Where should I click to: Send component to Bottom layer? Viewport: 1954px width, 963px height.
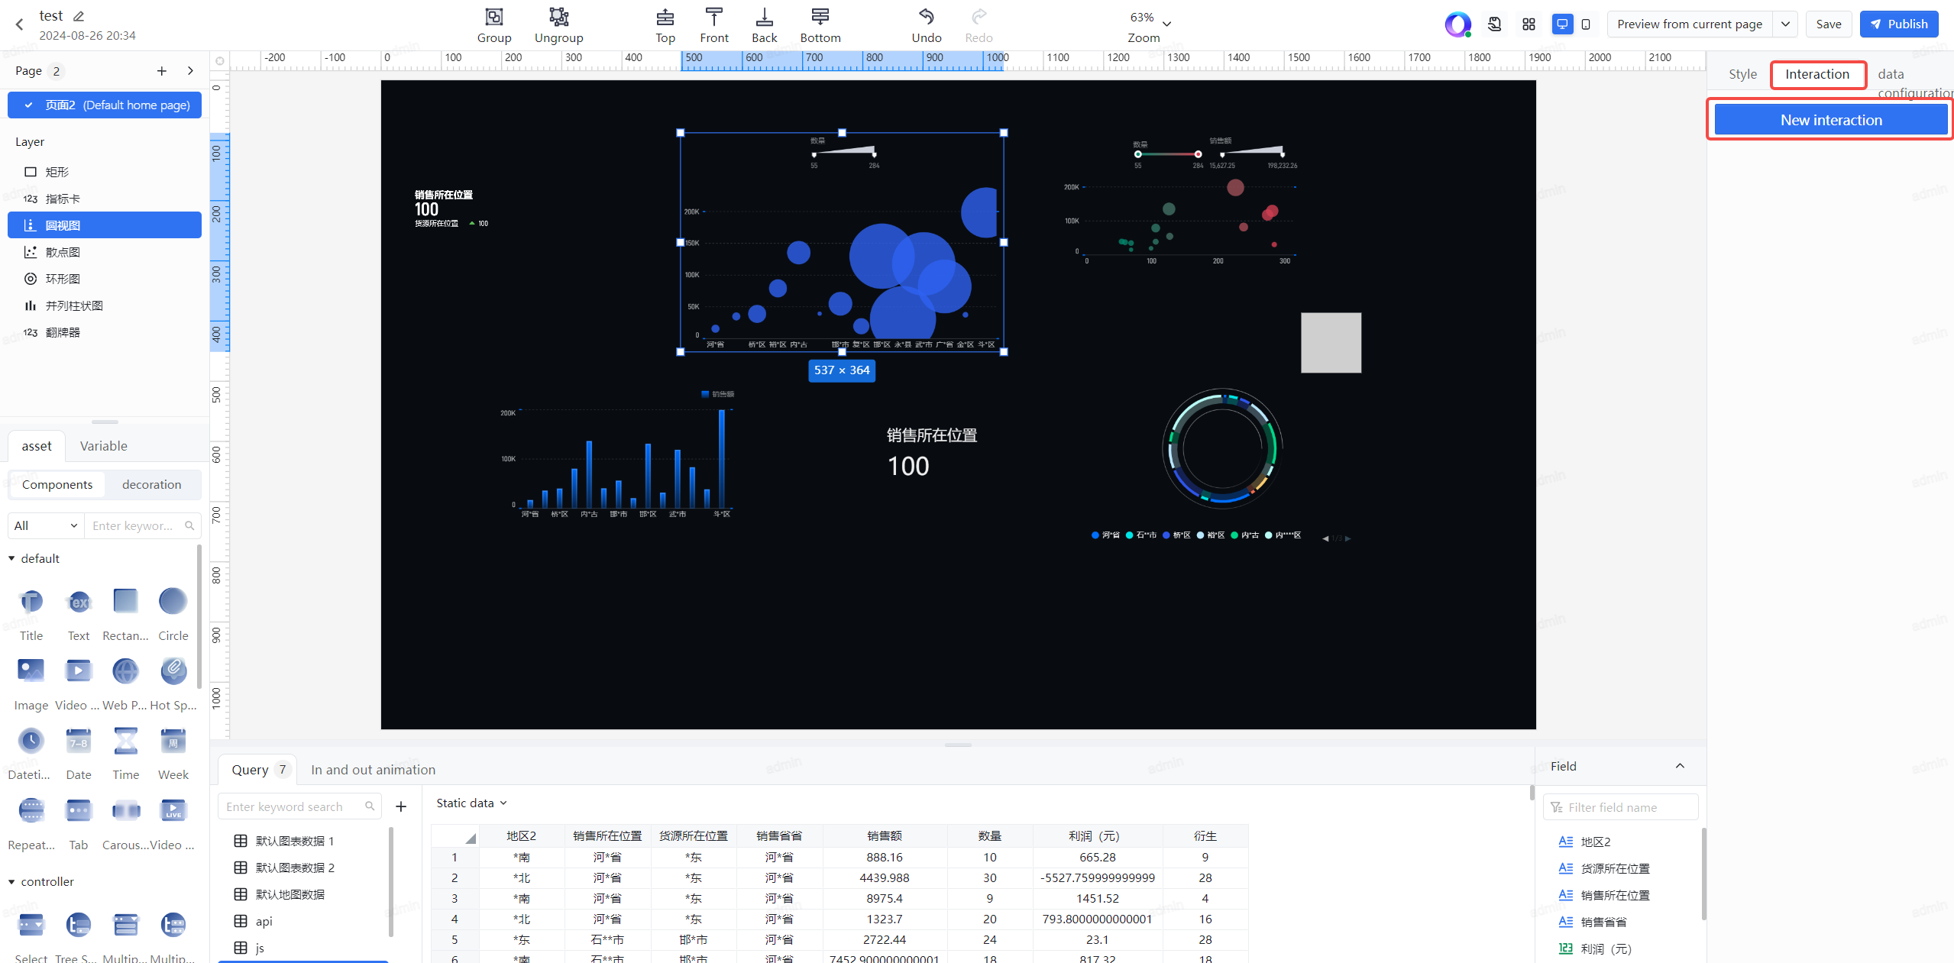820,25
